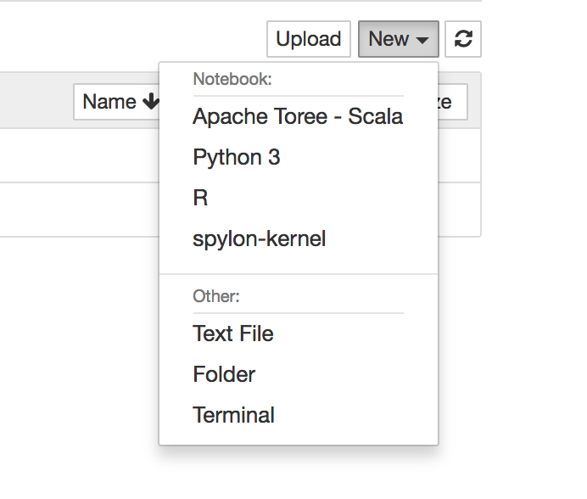Select spylon-kernel from the notebook list
This screenshot has height=499, width=587.
click(x=259, y=238)
